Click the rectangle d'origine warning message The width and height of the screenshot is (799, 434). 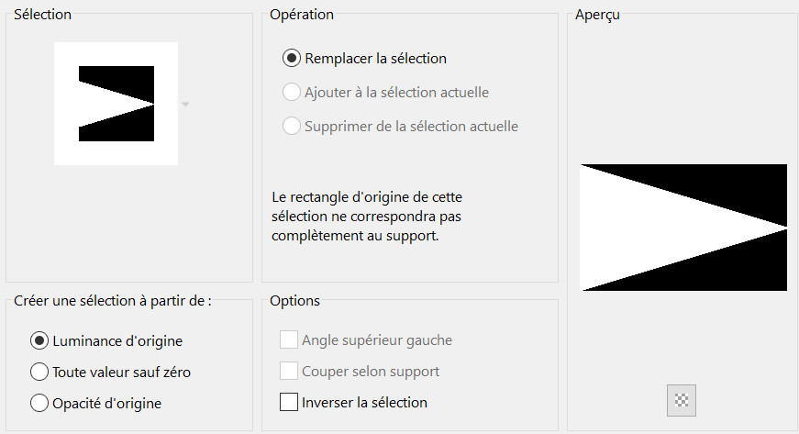375,217
